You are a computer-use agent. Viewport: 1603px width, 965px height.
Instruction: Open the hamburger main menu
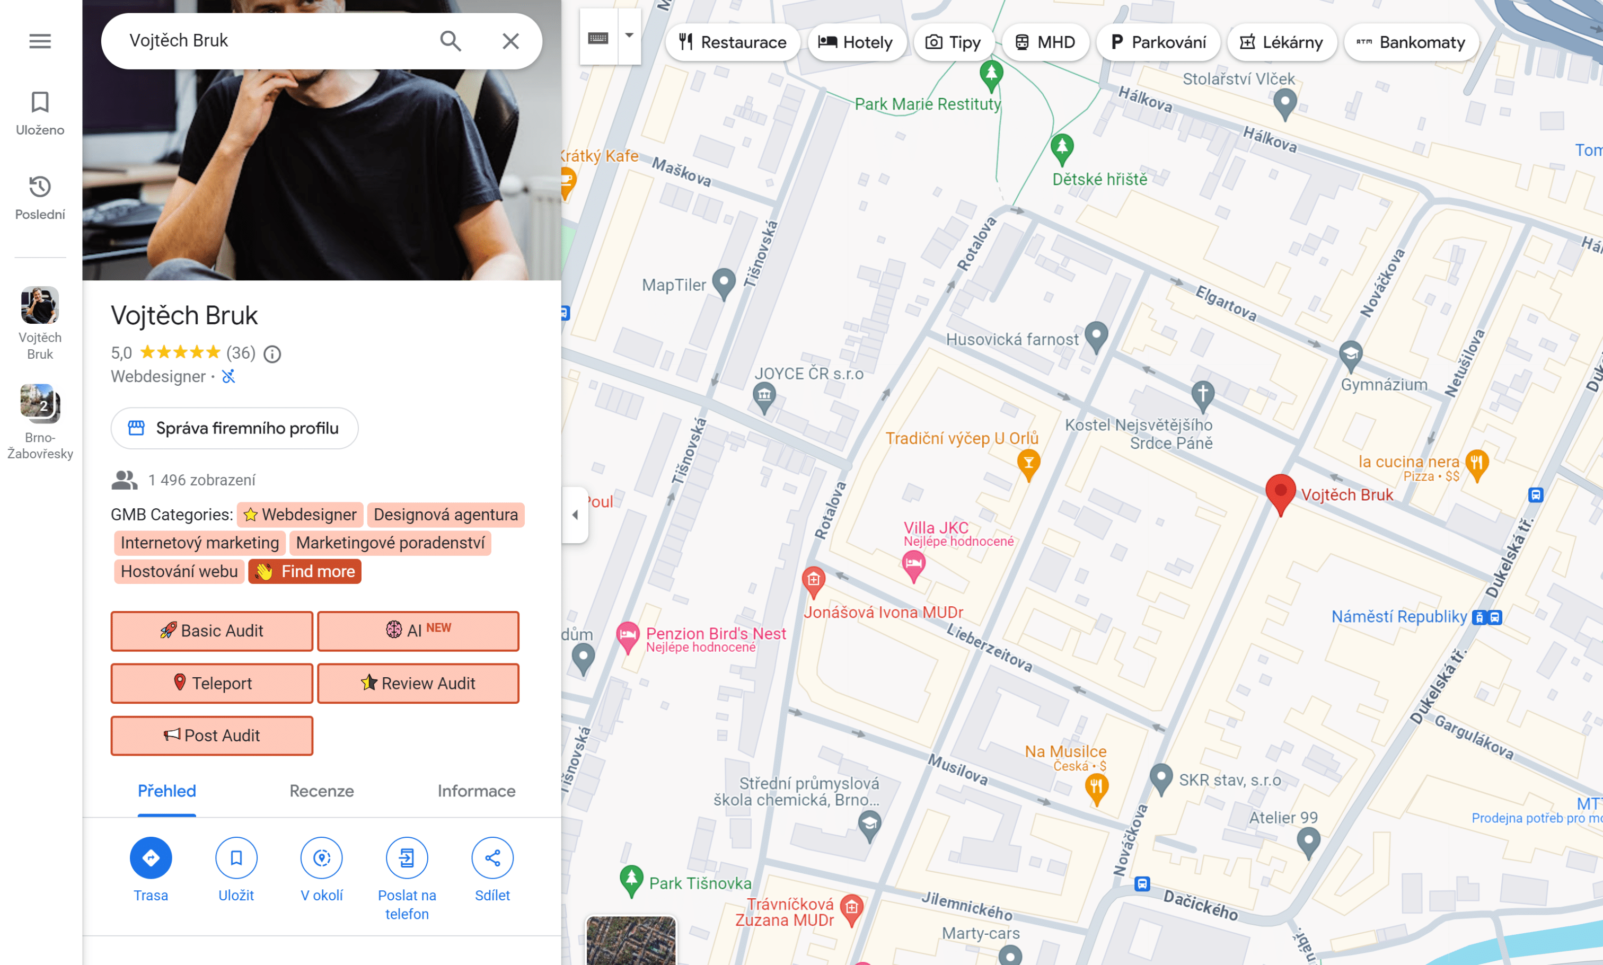(x=40, y=41)
